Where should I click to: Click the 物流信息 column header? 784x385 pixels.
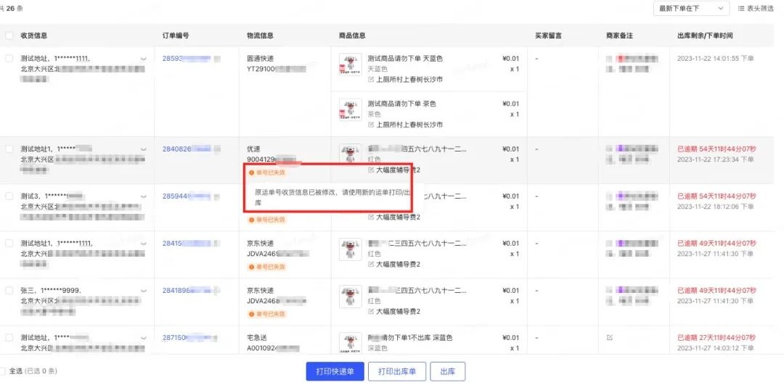(260, 36)
